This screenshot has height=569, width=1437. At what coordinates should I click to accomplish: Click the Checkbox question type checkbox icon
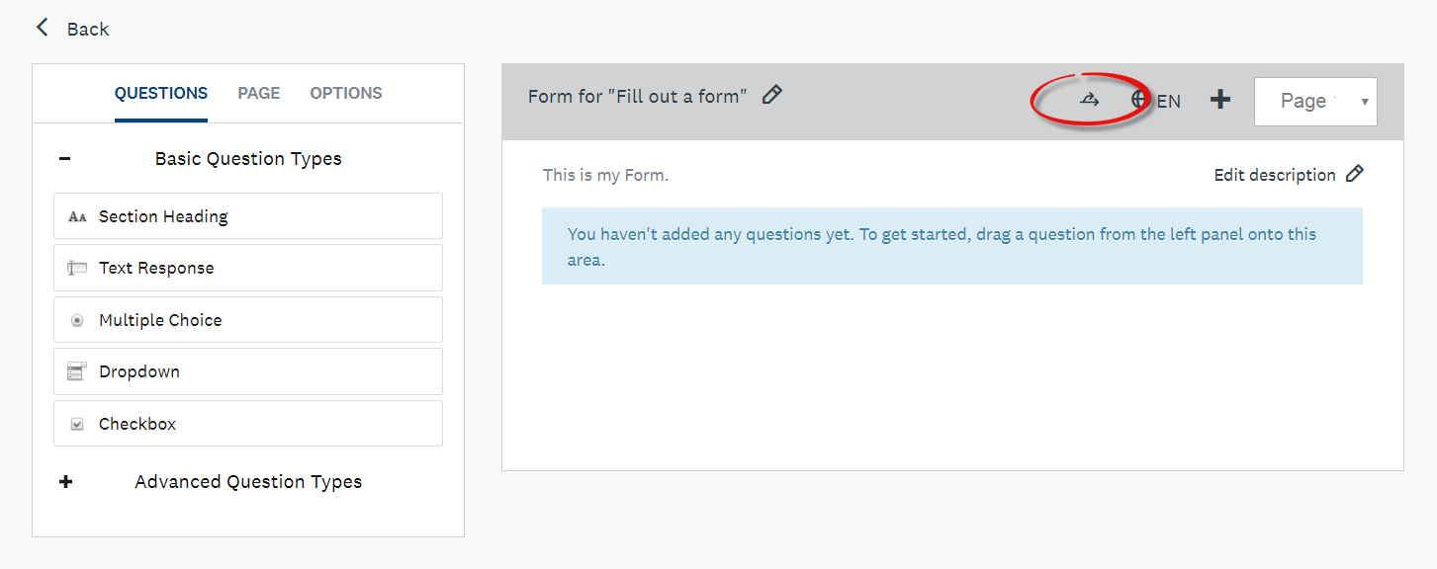click(77, 423)
